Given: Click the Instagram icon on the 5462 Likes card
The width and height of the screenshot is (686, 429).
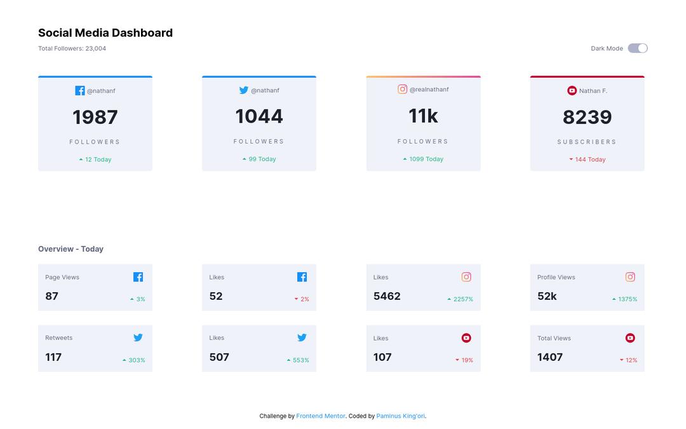Looking at the screenshot, I should [466, 277].
